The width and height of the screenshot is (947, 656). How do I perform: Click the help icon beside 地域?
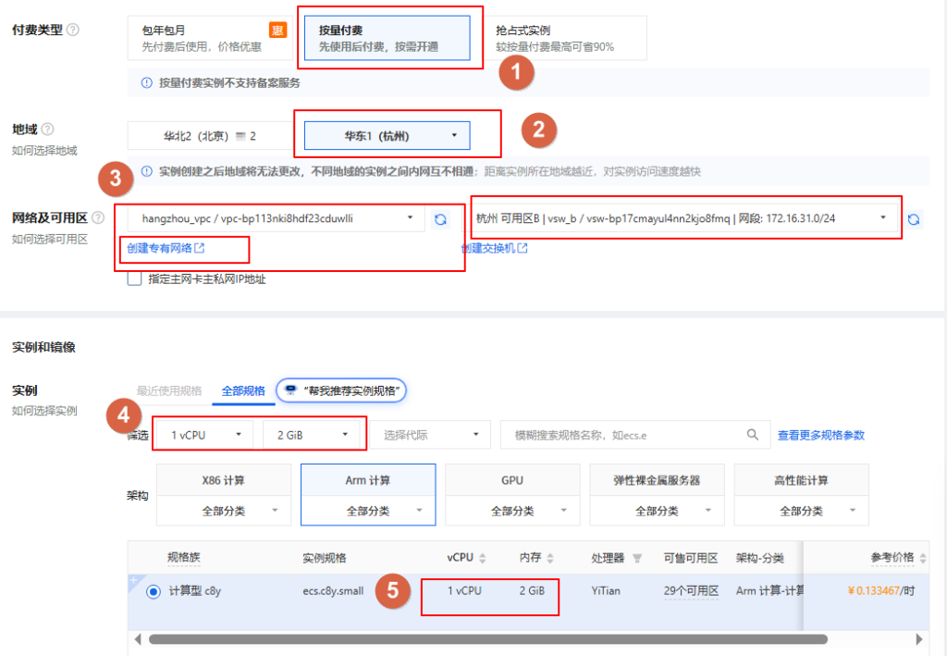48,130
